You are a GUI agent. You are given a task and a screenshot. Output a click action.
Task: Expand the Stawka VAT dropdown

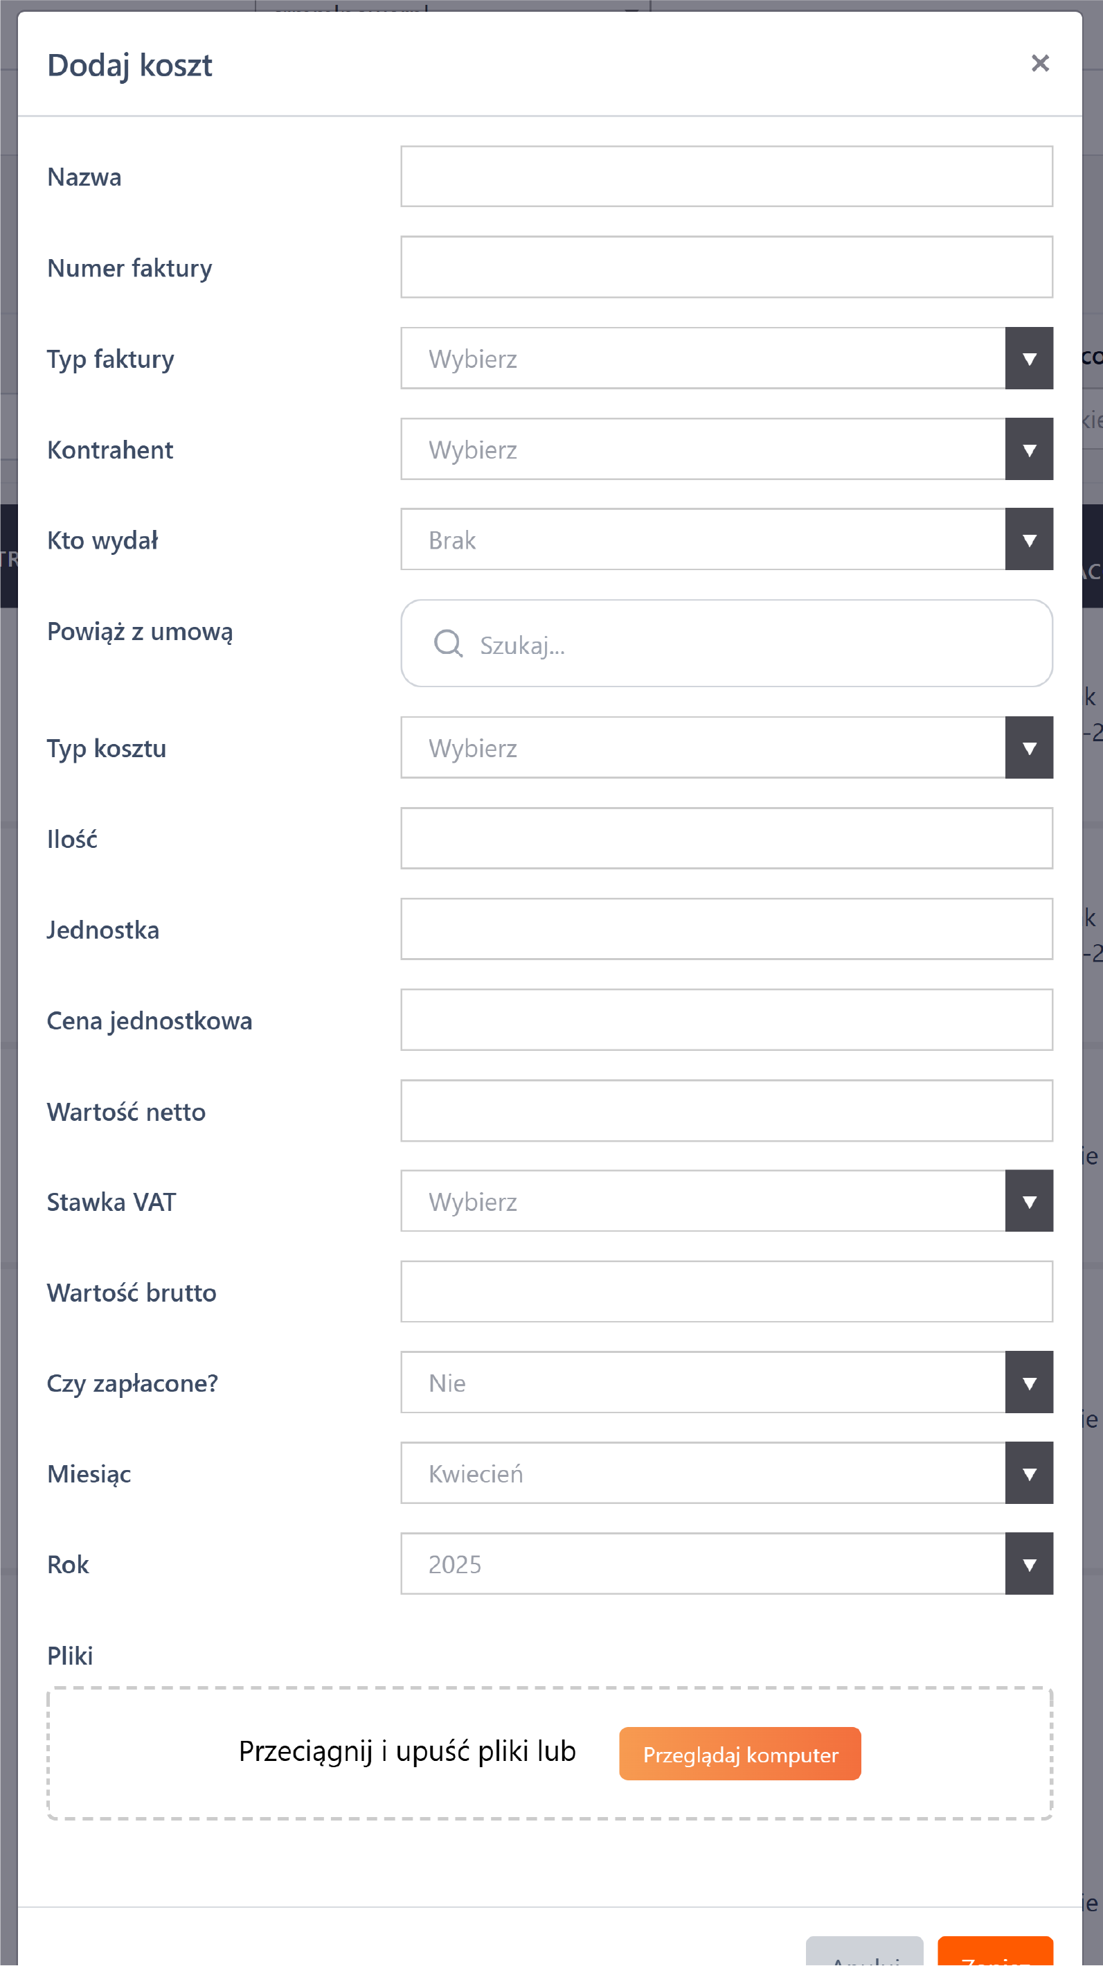point(726,1201)
